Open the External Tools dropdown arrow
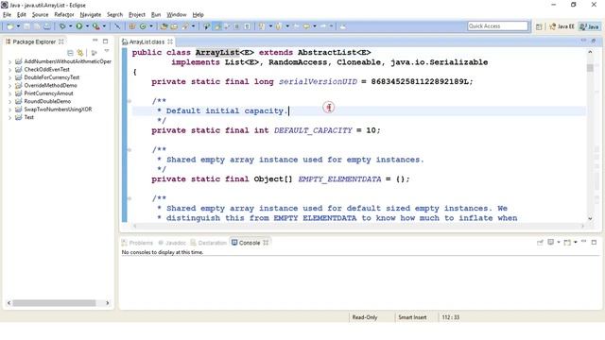 [104, 26]
